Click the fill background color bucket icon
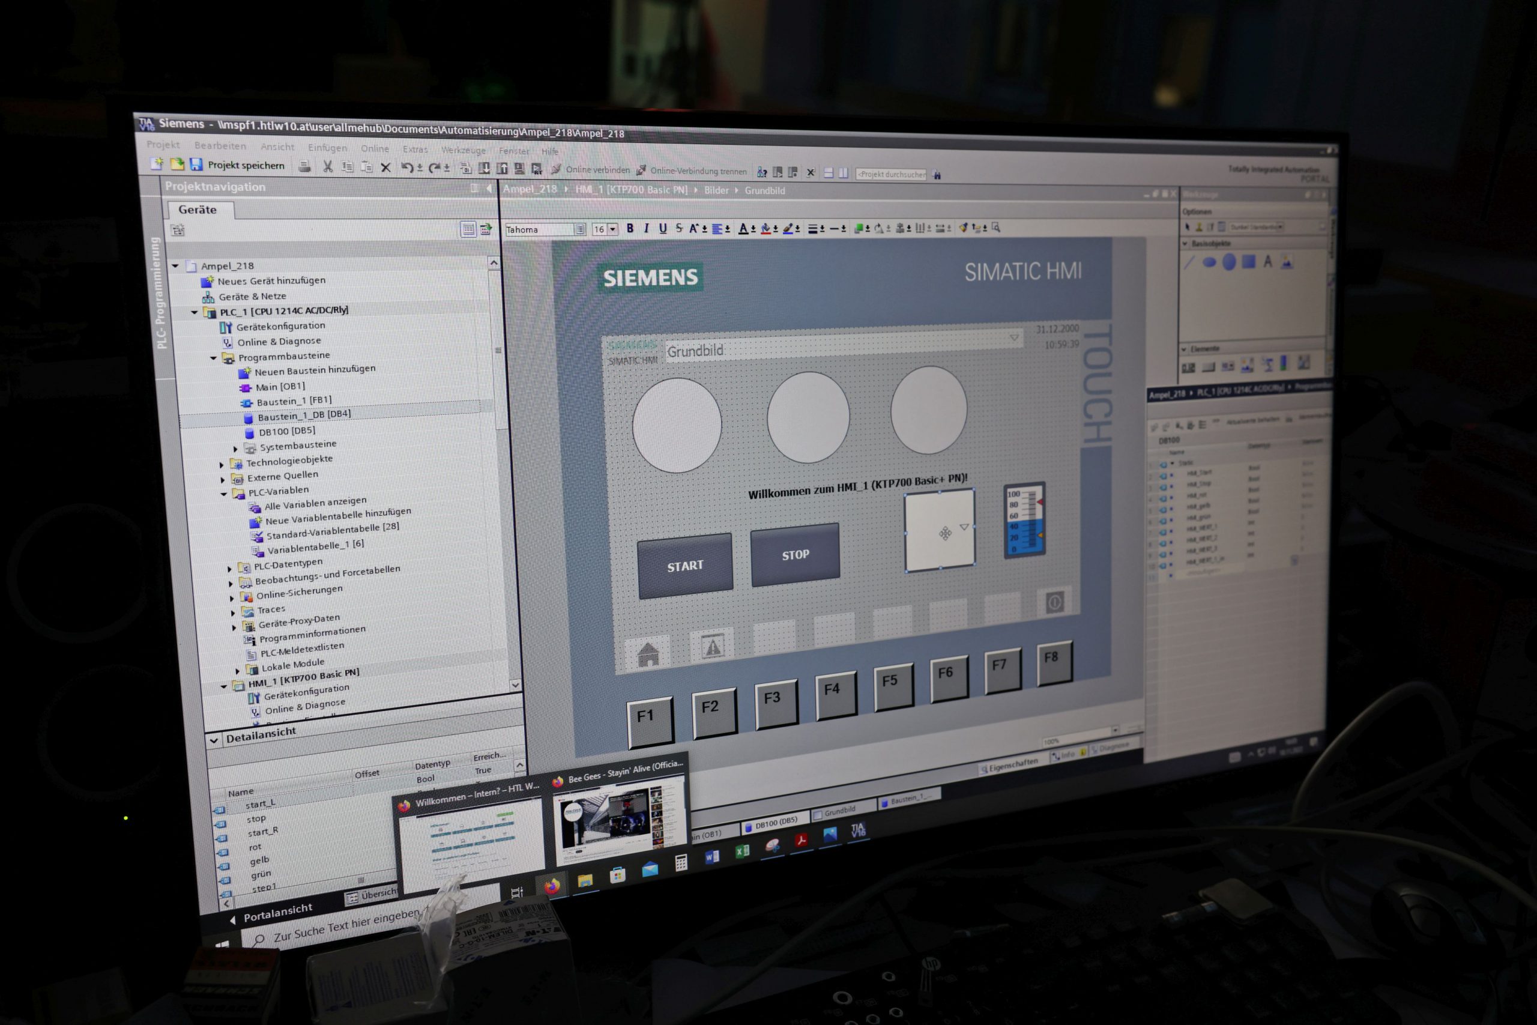 (765, 229)
